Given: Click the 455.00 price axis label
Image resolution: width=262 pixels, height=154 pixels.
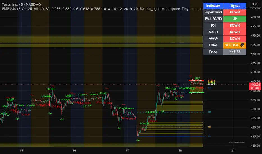Looking at the screenshot, I should coord(255,63).
